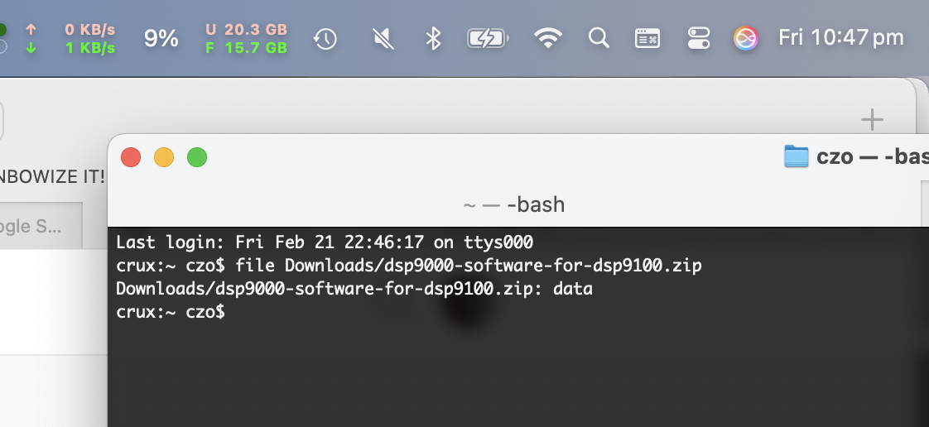Click the blue czo folder icon
This screenshot has width=929, height=427.
[797, 156]
